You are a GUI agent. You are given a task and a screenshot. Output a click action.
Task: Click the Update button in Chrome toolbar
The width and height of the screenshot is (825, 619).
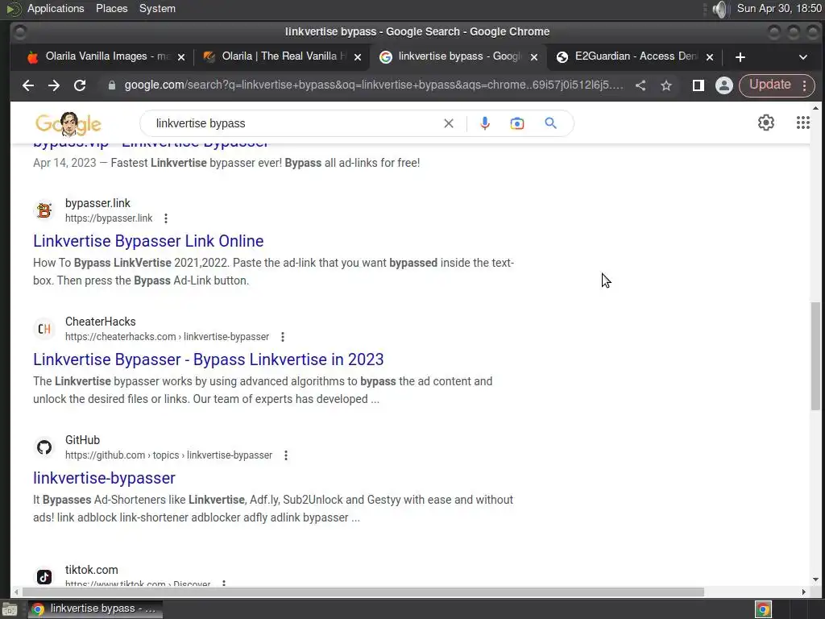coord(769,85)
